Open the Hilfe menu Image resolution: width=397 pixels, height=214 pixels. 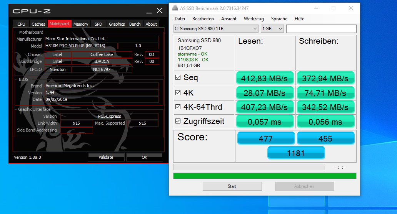click(x=299, y=19)
